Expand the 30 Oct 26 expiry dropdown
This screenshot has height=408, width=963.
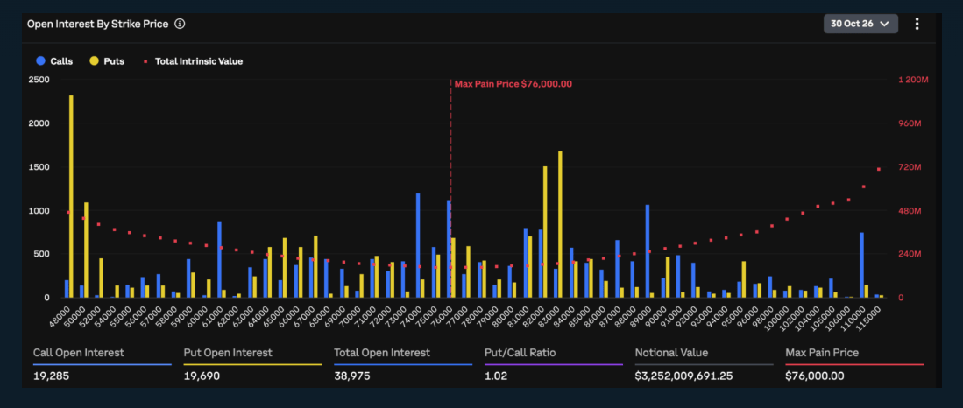coord(860,24)
